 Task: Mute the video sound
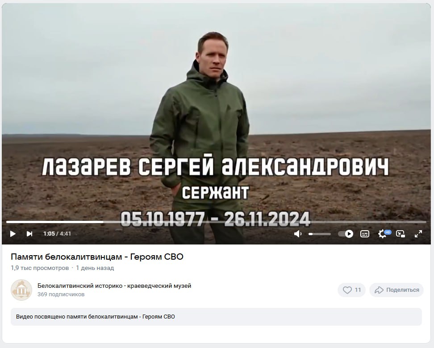point(297,234)
